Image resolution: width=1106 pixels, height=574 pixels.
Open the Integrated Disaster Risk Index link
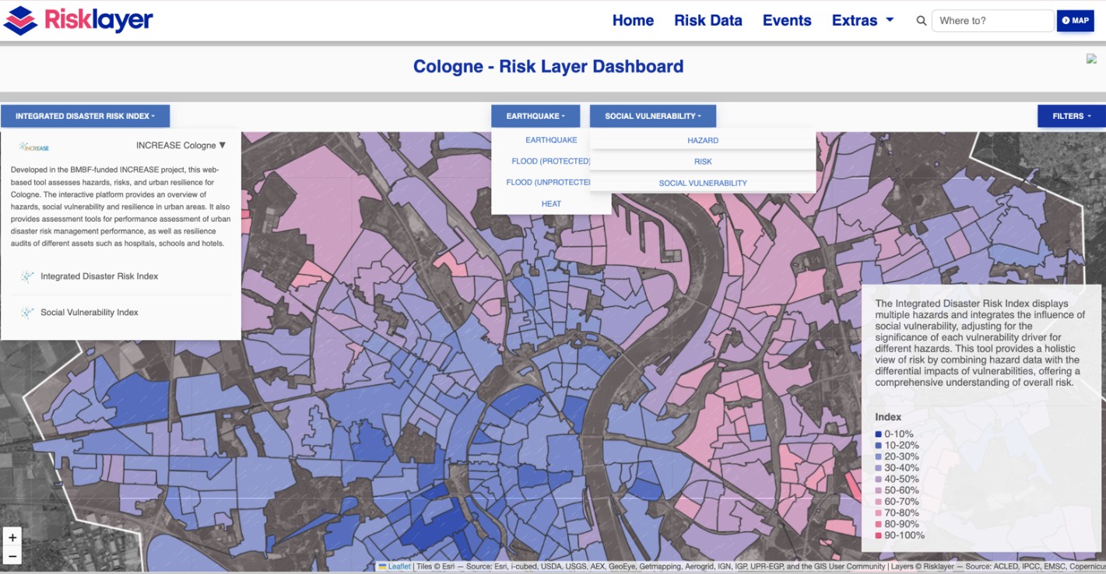pos(99,276)
